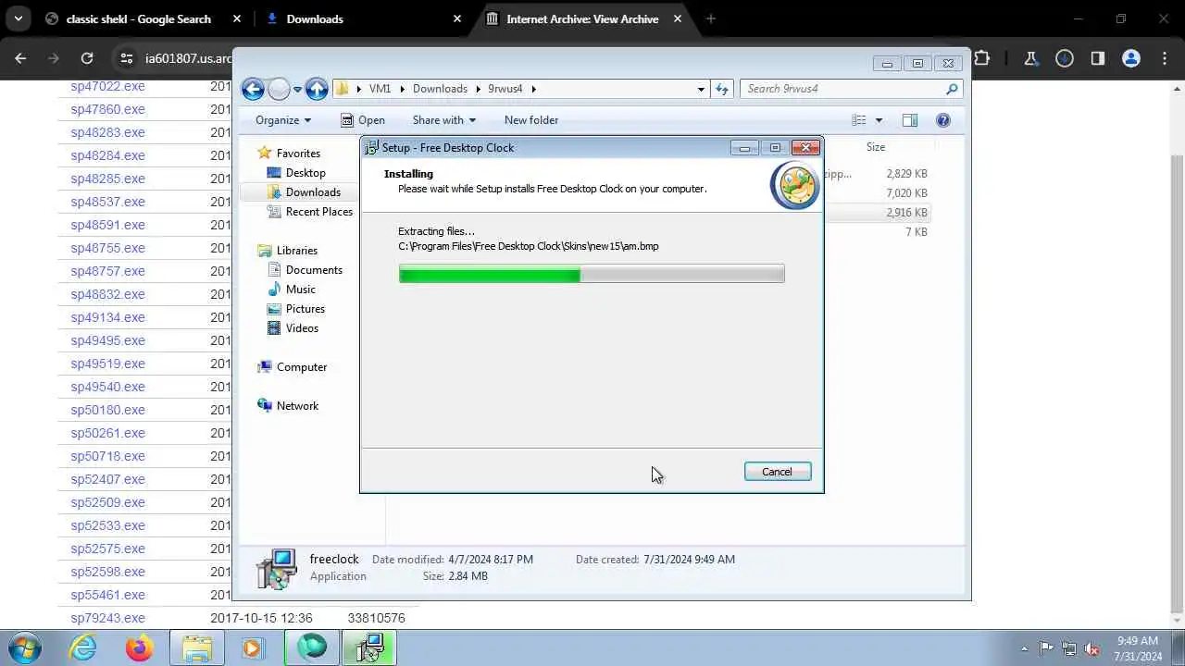The image size is (1185, 666).
Task: Click the Explorer Back arrow button
Action: 253,89
